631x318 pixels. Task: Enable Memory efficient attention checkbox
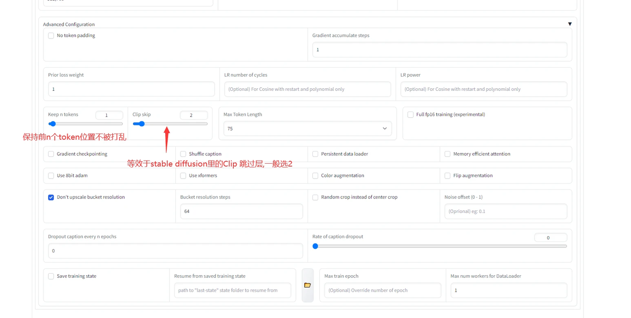coord(447,154)
